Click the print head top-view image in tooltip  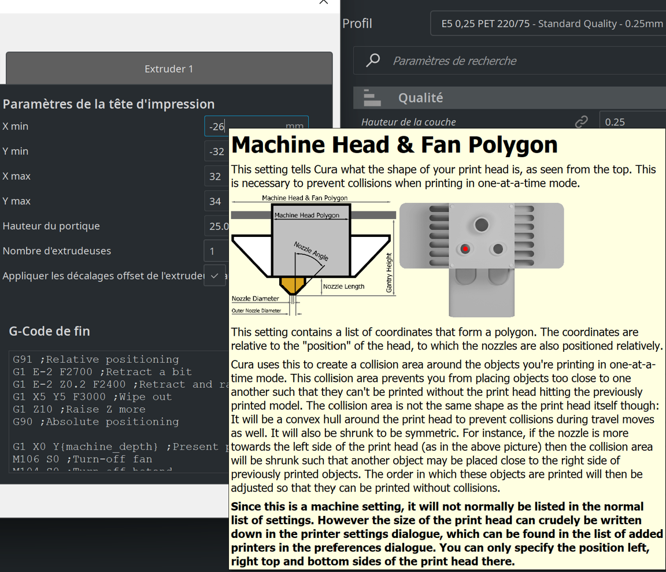tap(482, 259)
